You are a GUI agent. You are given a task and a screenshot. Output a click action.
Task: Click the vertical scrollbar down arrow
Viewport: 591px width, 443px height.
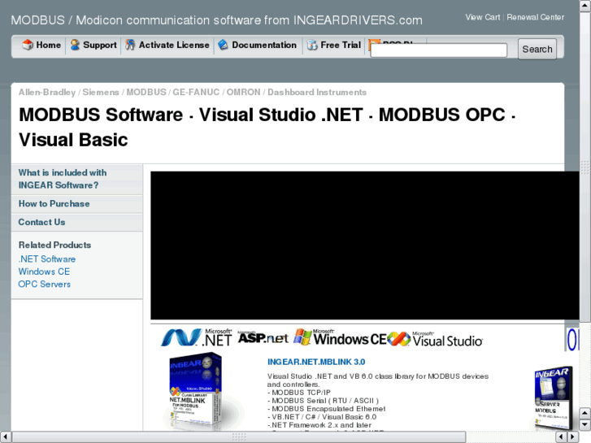coord(585,425)
